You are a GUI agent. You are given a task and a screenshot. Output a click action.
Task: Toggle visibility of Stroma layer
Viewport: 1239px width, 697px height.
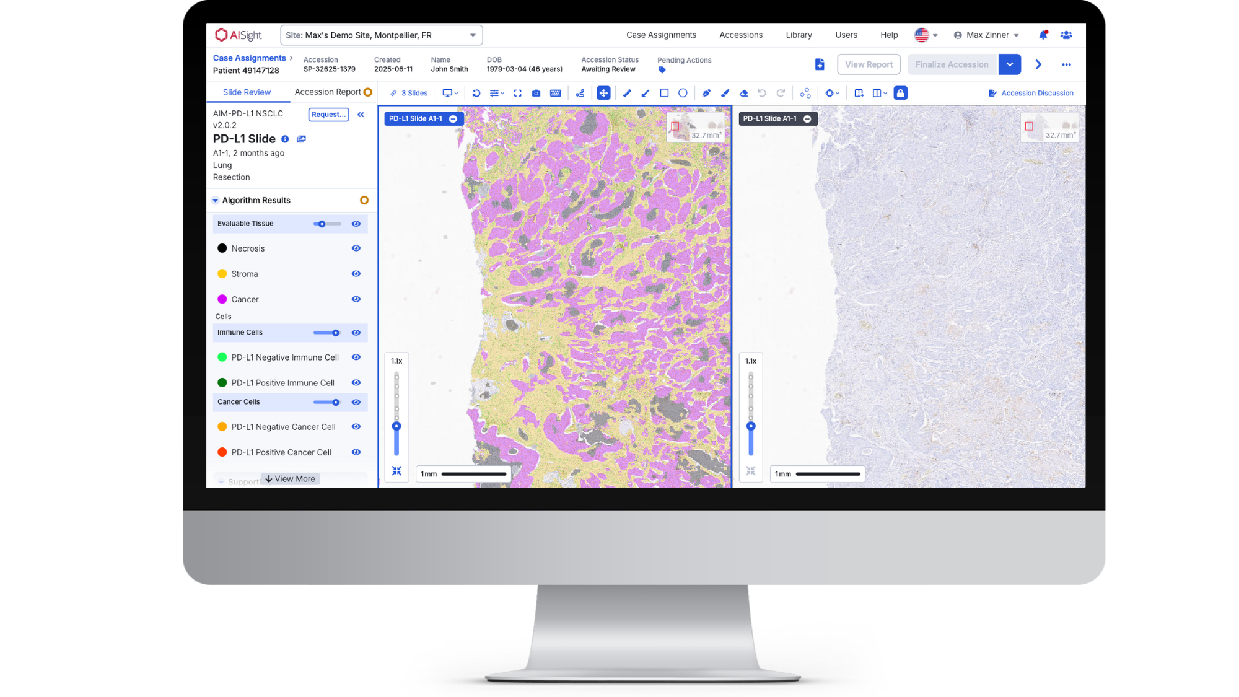(x=356, y=274)
